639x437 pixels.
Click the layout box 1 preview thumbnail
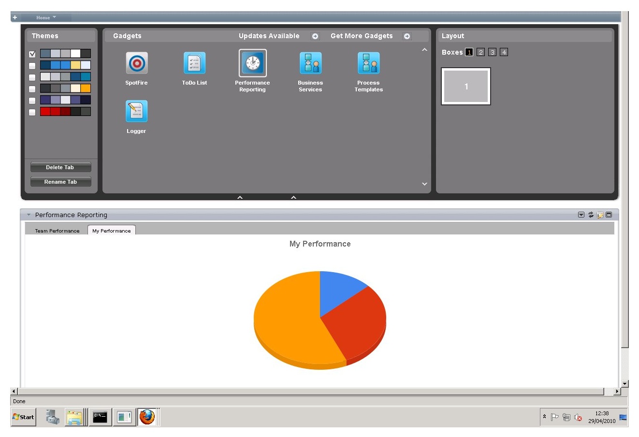[x=466, y=87]
